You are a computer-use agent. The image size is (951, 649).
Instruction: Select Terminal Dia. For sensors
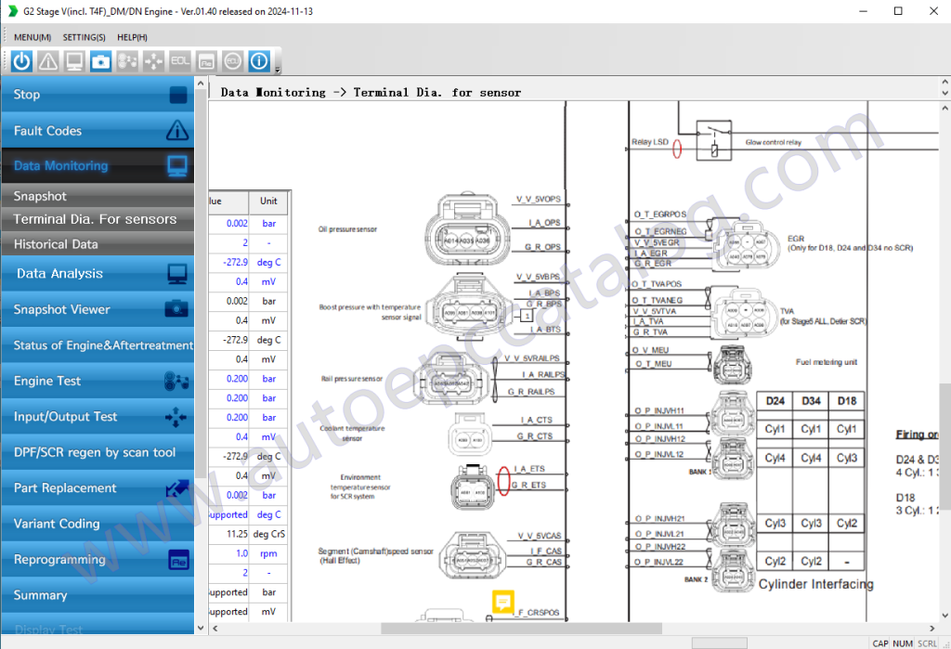pos(96,219)
